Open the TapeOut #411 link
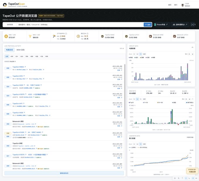This screenshot has height=181, width=199. coord(17,103)
